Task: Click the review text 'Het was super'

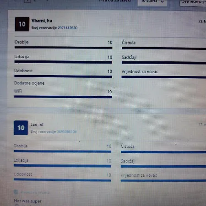Action: (27, 201)
